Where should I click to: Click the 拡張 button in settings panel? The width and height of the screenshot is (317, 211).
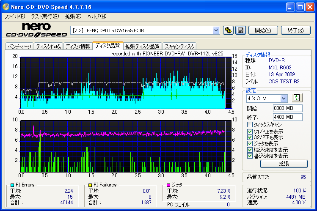pos(284,164)
